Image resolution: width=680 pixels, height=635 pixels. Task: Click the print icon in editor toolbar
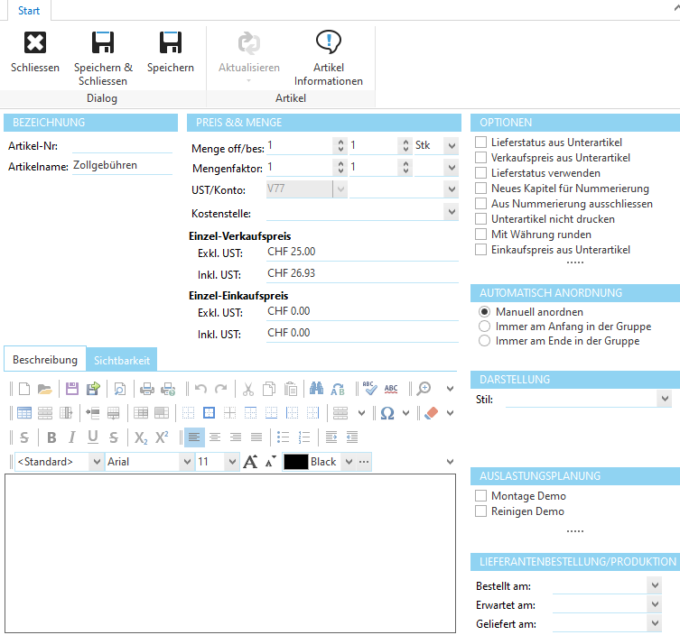[146, 389]
